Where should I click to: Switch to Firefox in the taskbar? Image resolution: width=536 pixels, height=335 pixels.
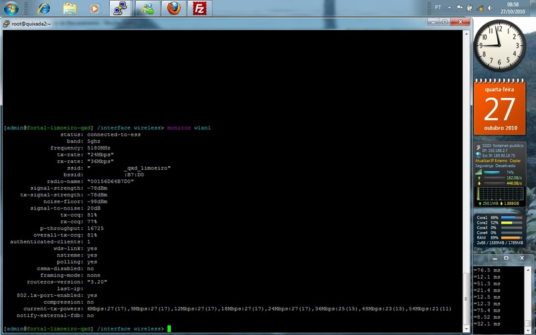174,8
